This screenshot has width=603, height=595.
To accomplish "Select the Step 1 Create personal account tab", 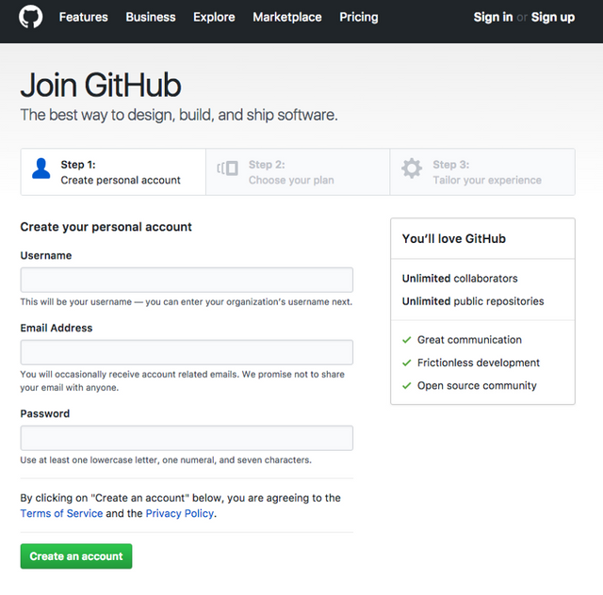I will pyautogui.click(x=113, y=171).
